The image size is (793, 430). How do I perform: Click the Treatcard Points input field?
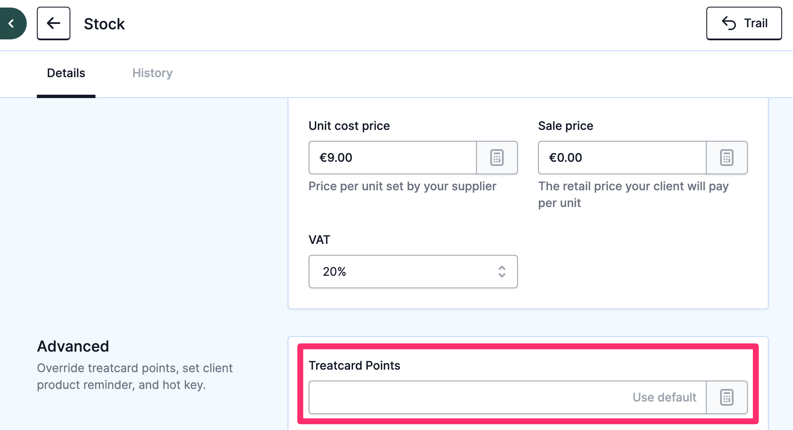click(507, 397)
